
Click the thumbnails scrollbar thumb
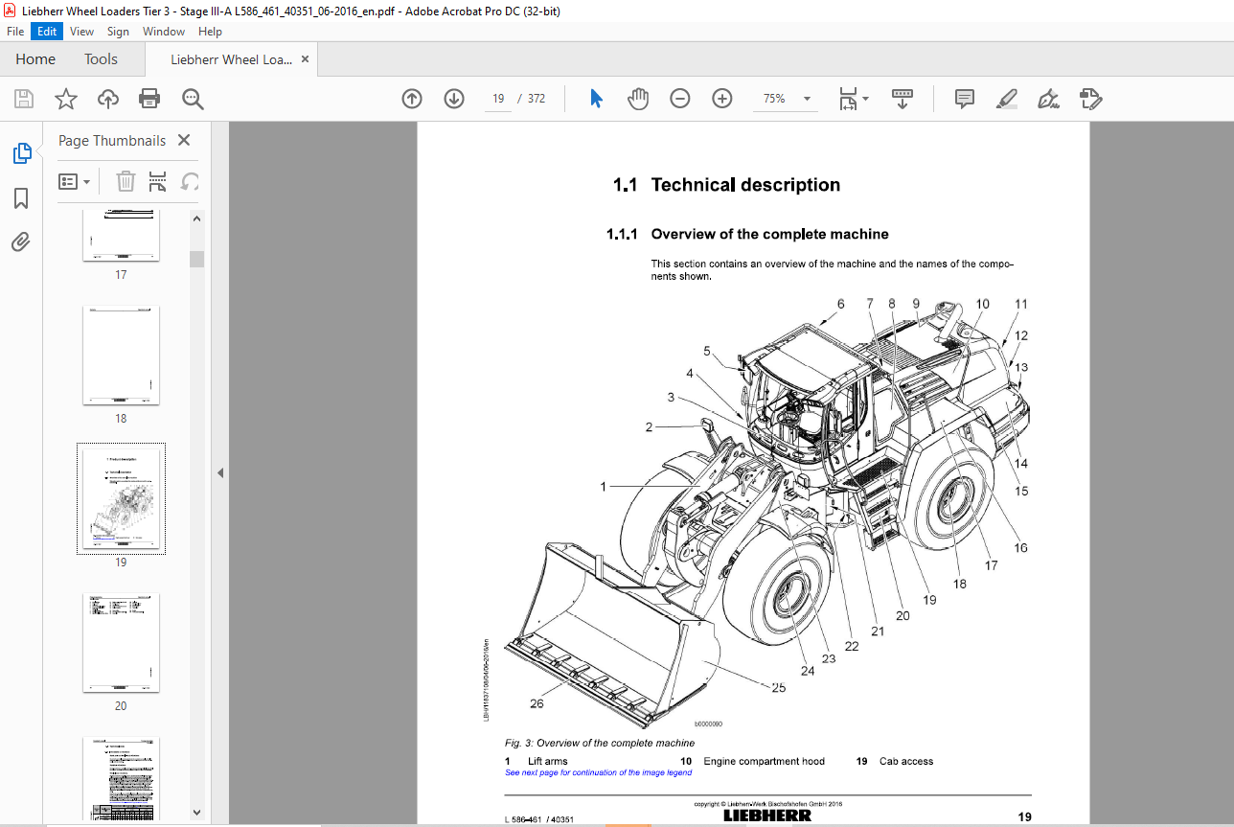[x=196, y=259]
